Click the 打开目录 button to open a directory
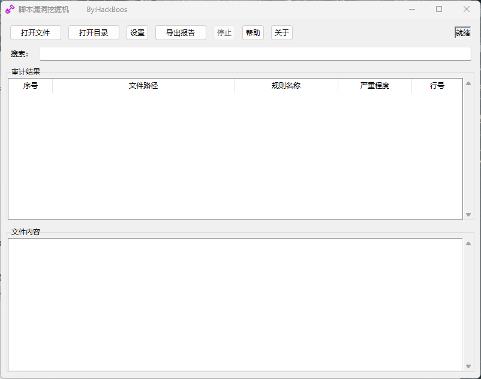481x379 pixels. point(94,33)
